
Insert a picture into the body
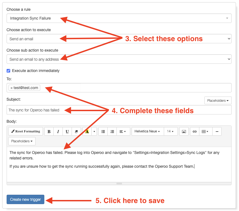pyautogui.click(x=184, y=132)
